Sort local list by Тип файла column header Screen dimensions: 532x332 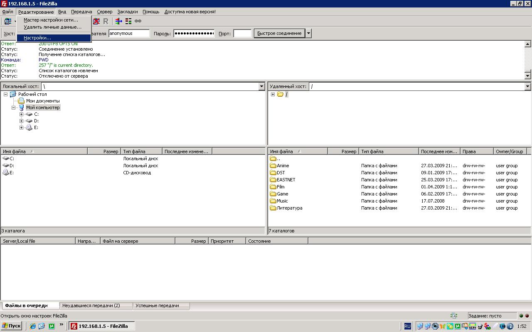[141, 151]
